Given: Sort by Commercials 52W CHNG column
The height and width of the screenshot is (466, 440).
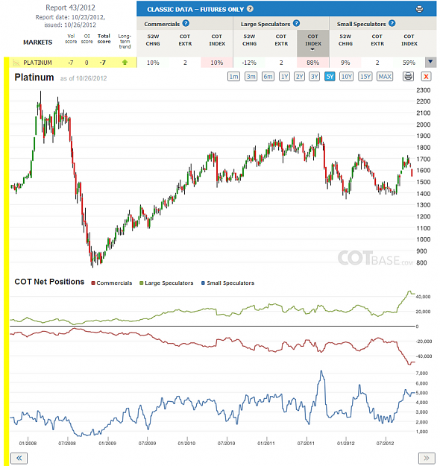Looking at the screenshot, I should (153, 40).
